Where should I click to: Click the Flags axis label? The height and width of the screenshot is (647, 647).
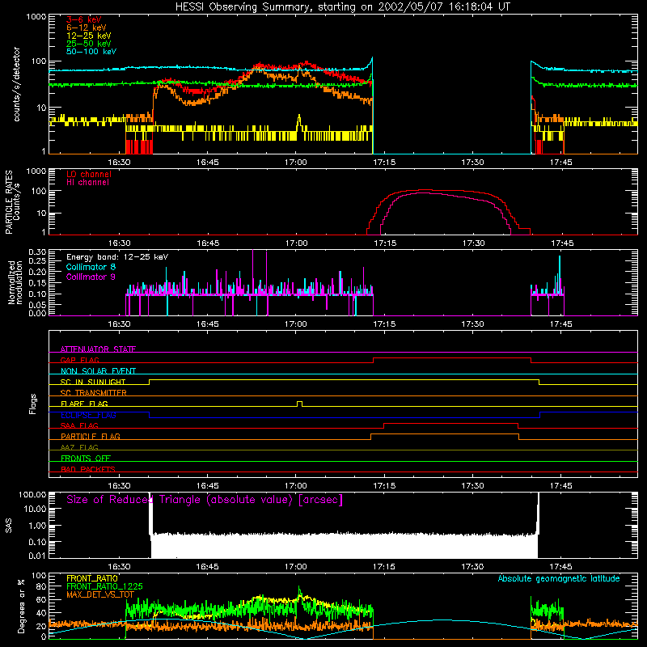click(33, 404)
